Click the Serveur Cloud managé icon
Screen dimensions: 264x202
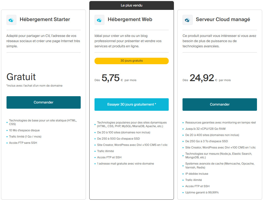point(187,20)
